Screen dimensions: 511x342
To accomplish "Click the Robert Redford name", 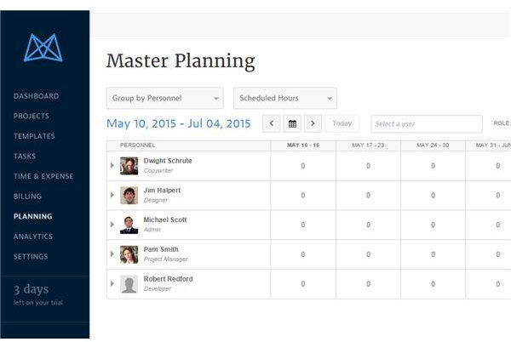I will (x=168, y=279).
